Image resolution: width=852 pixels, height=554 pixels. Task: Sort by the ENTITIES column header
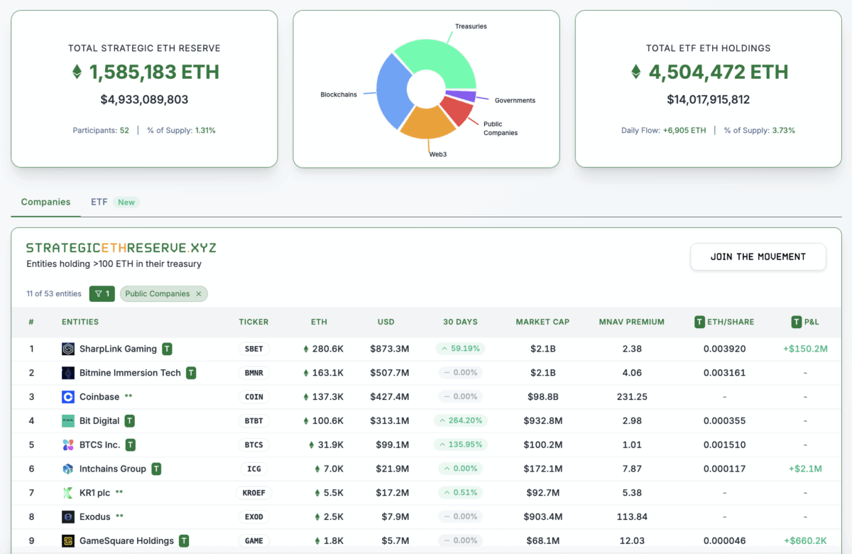click(80, 322)
